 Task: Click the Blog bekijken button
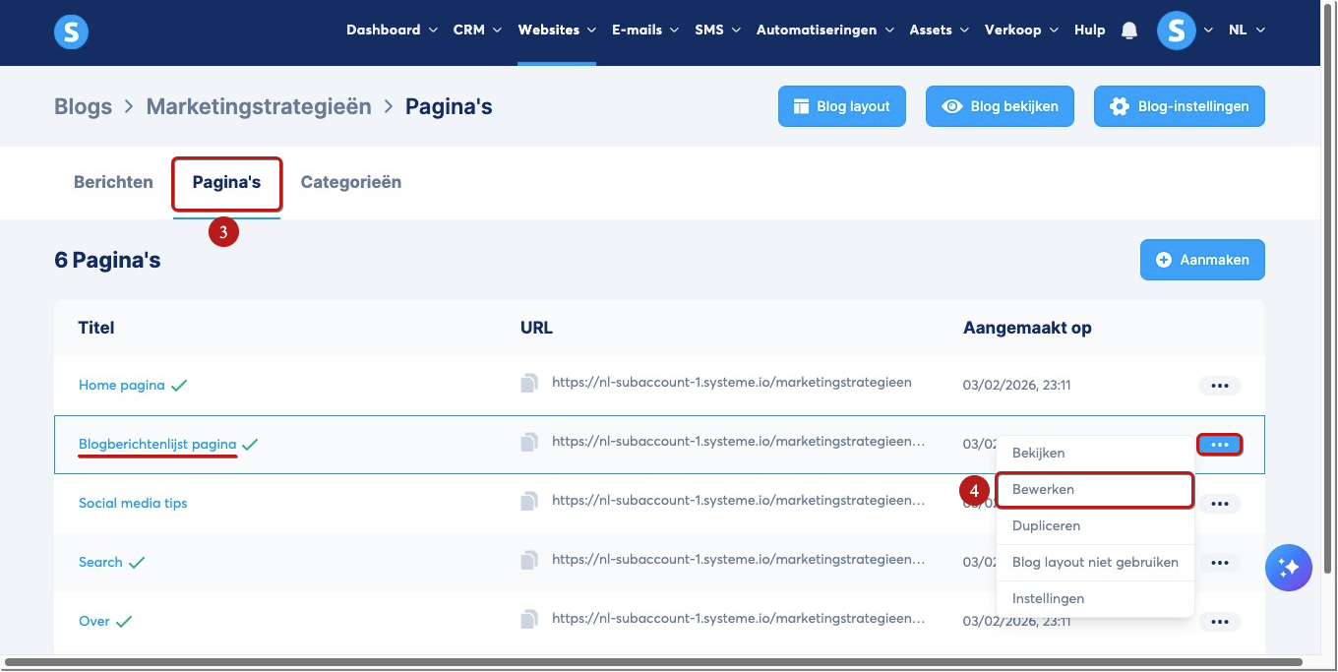tap(1000, 106)
